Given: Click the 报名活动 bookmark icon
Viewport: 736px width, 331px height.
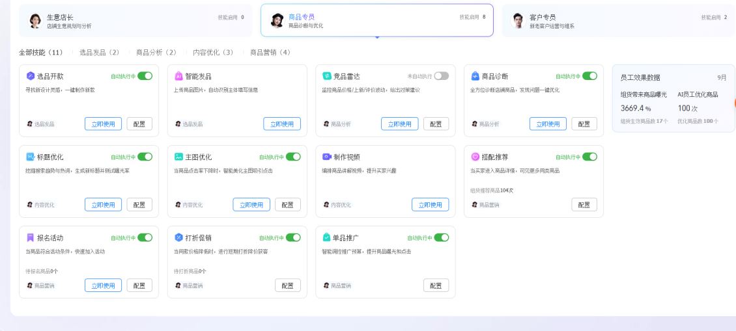Looking at the screenshot, I should click(x=31, y=238).
